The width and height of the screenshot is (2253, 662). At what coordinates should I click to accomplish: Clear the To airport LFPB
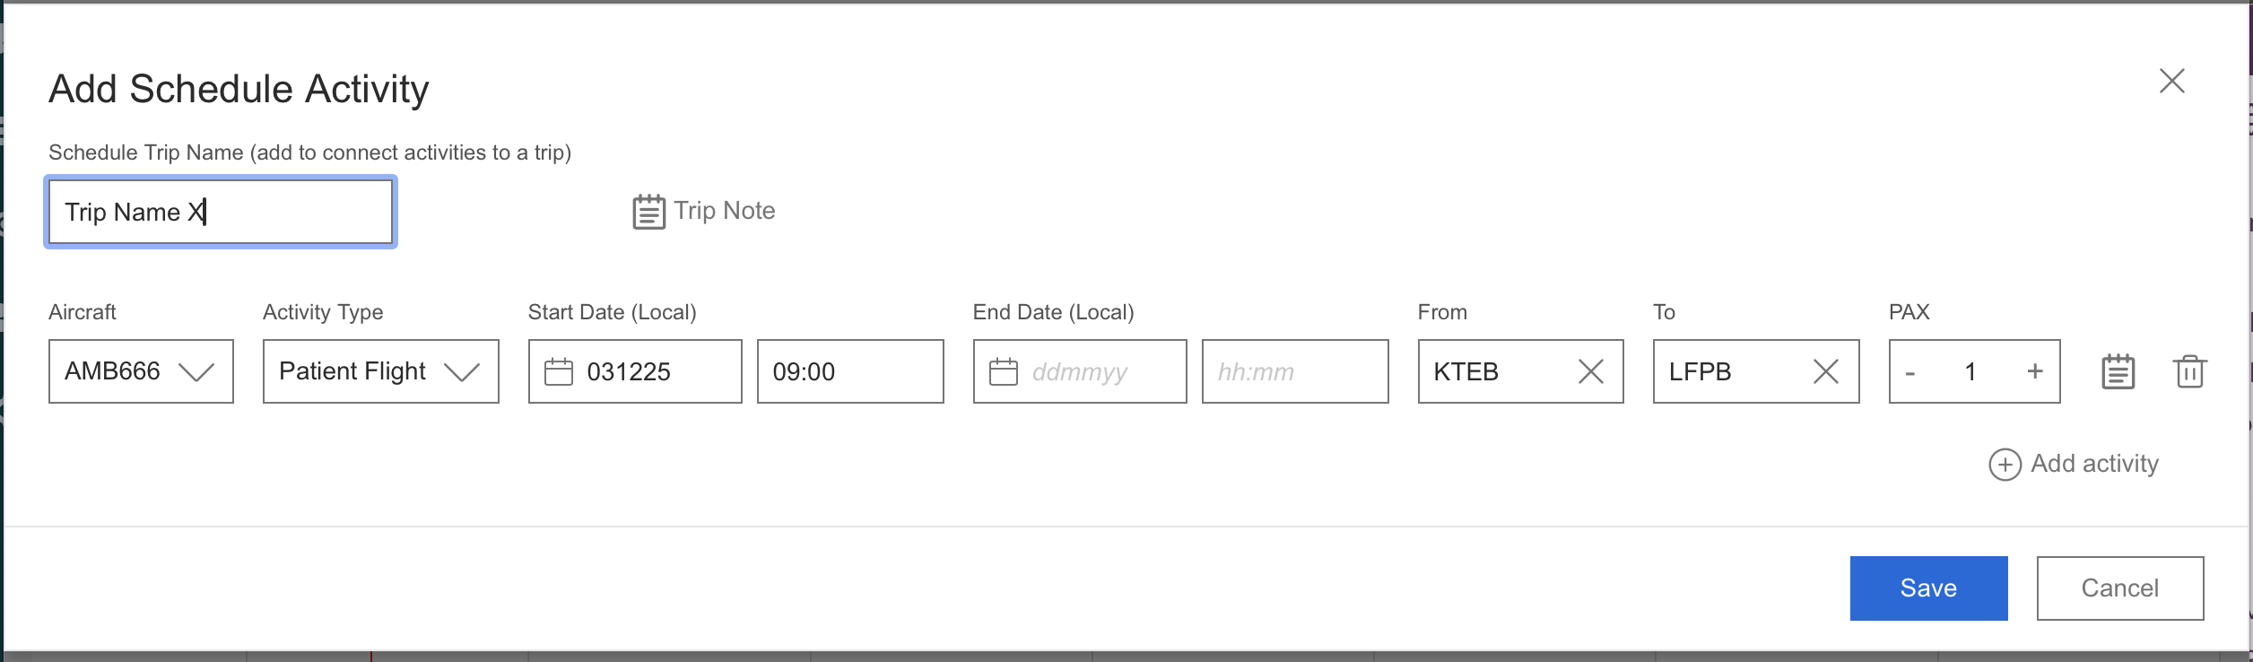[1825, 371]
